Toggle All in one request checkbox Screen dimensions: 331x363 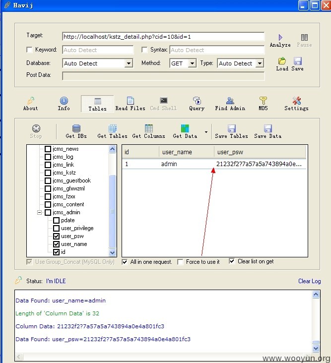125,262
